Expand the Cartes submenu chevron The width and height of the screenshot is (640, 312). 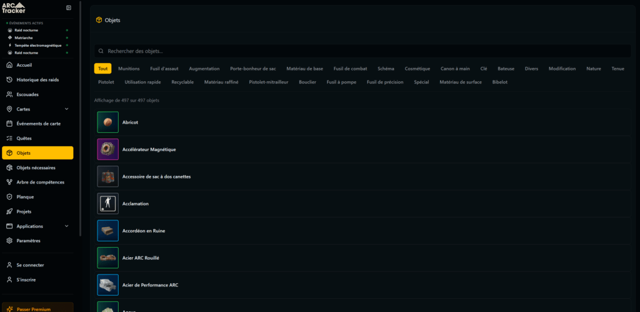click(x=67, y=109)
